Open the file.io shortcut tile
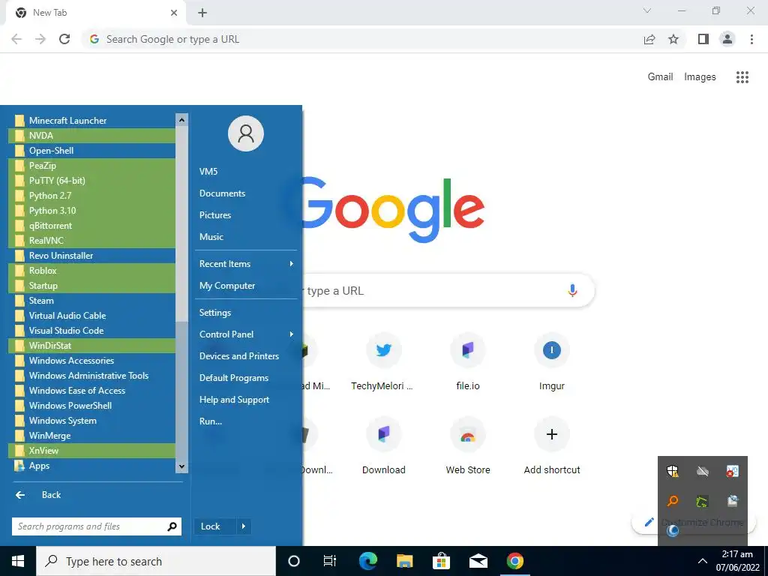This screenshot has width=768, height=576. coord(468,350)
